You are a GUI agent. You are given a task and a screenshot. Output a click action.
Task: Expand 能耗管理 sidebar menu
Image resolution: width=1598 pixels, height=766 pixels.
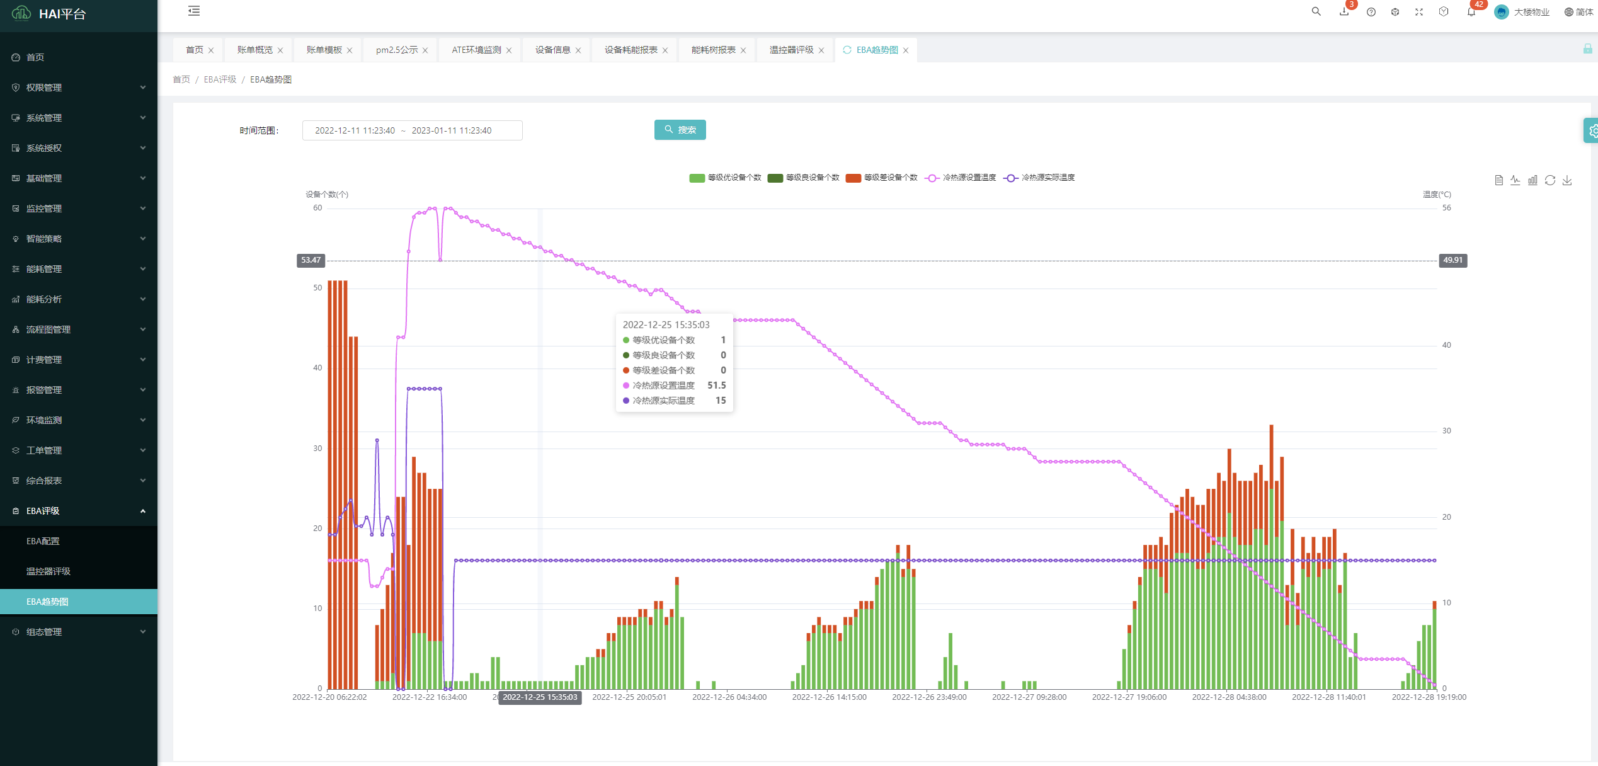click(x=79, y=269)
